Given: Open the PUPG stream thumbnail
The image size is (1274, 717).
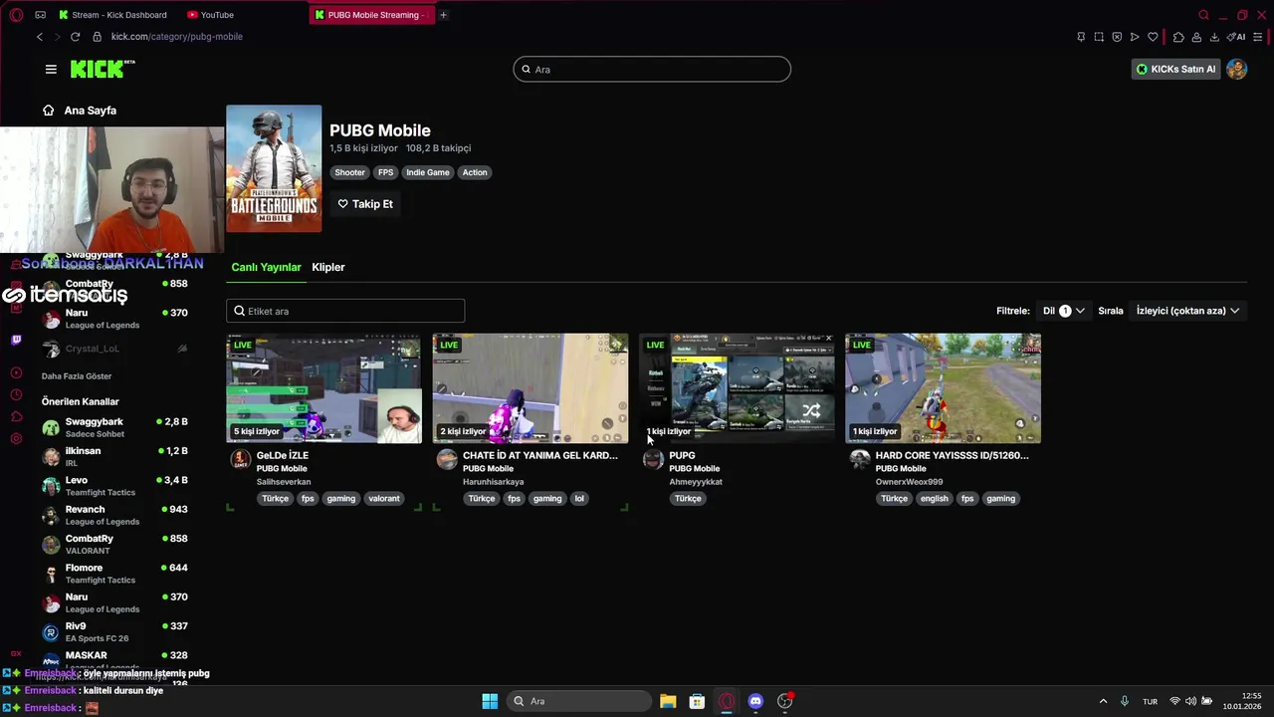Looking at the screenshot, I should (x=737, y=388).
